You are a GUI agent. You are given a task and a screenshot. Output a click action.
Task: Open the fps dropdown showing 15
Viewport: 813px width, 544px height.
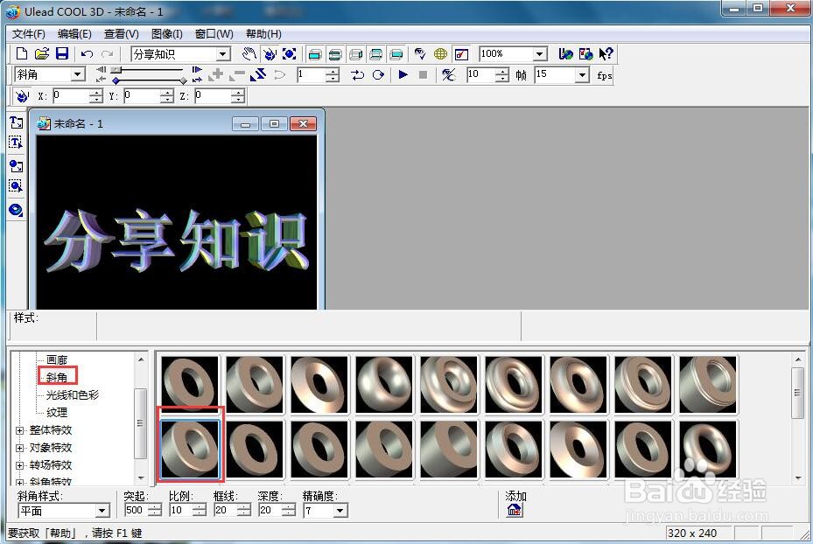[582, 75]
